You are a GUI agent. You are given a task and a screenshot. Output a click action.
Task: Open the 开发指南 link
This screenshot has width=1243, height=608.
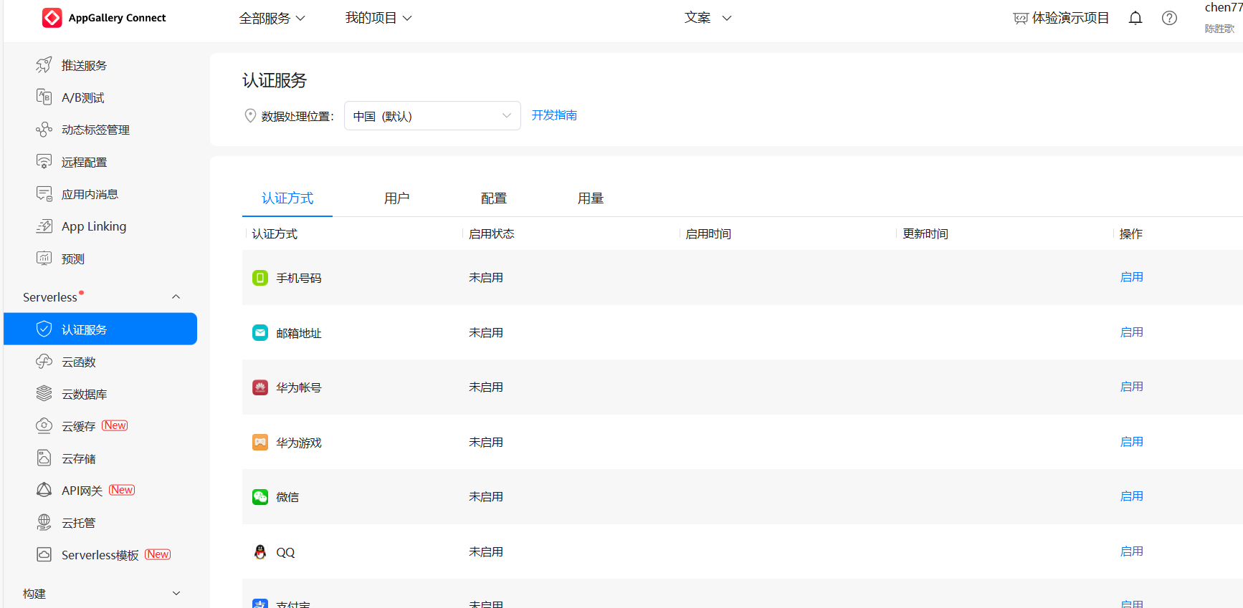click(554, 115)
